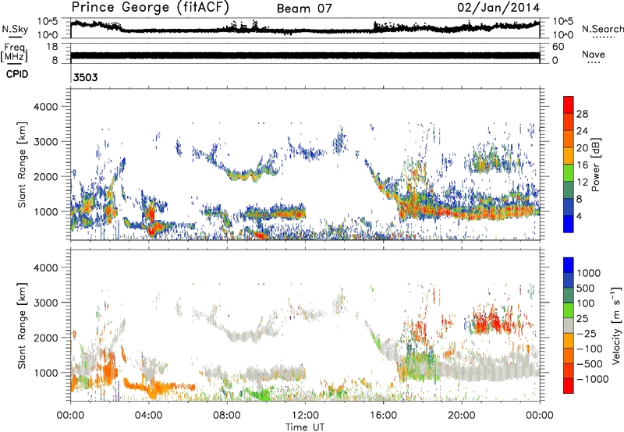The height and width of the screenshot is (432, 624).
Task: Click the "Power [dB]" colorbar title
Action: 595,165
